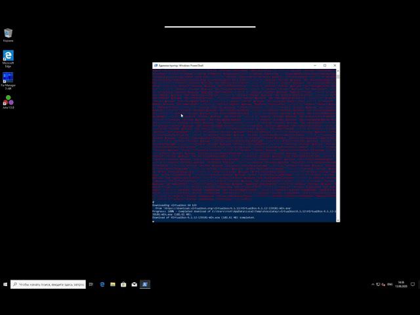This screenshot has height=315, width=420.
Task: Click the PowerShell scrollbar down arrow
Action: (x=338, y=220)
